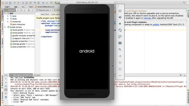Activate the emulator zoom tool
Image resolution: width=189 pixels, height=106 pixels.
click(x=120, y=49)
